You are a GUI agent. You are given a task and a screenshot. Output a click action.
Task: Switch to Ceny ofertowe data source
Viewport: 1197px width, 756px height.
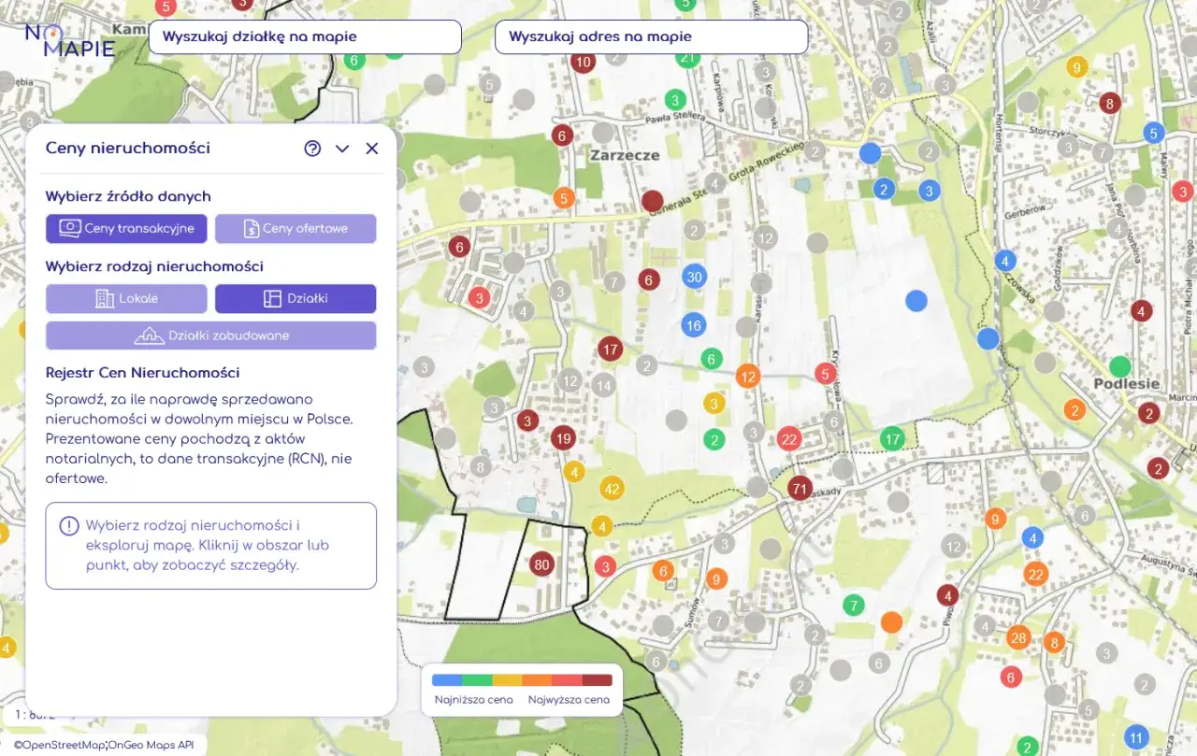[296, 228]
